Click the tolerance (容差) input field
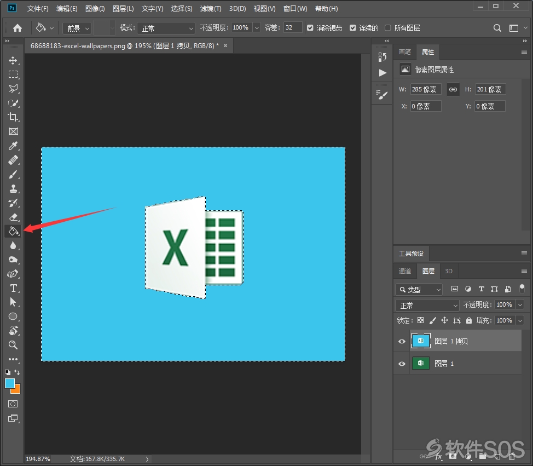 tap(293, 27)
